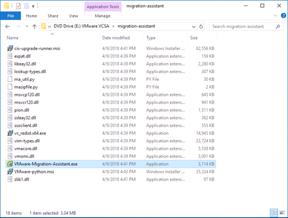
Task: Sort files by Size column
Action: coord(194,38)
